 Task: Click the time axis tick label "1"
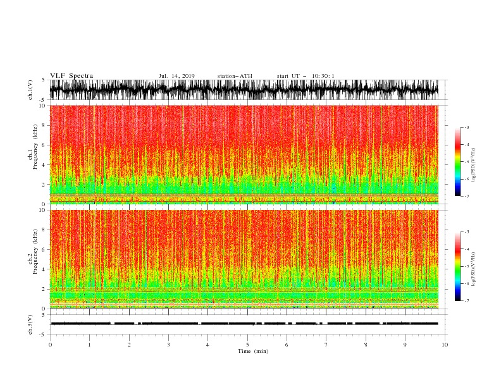pyautogui.click(x=89, y=345)
